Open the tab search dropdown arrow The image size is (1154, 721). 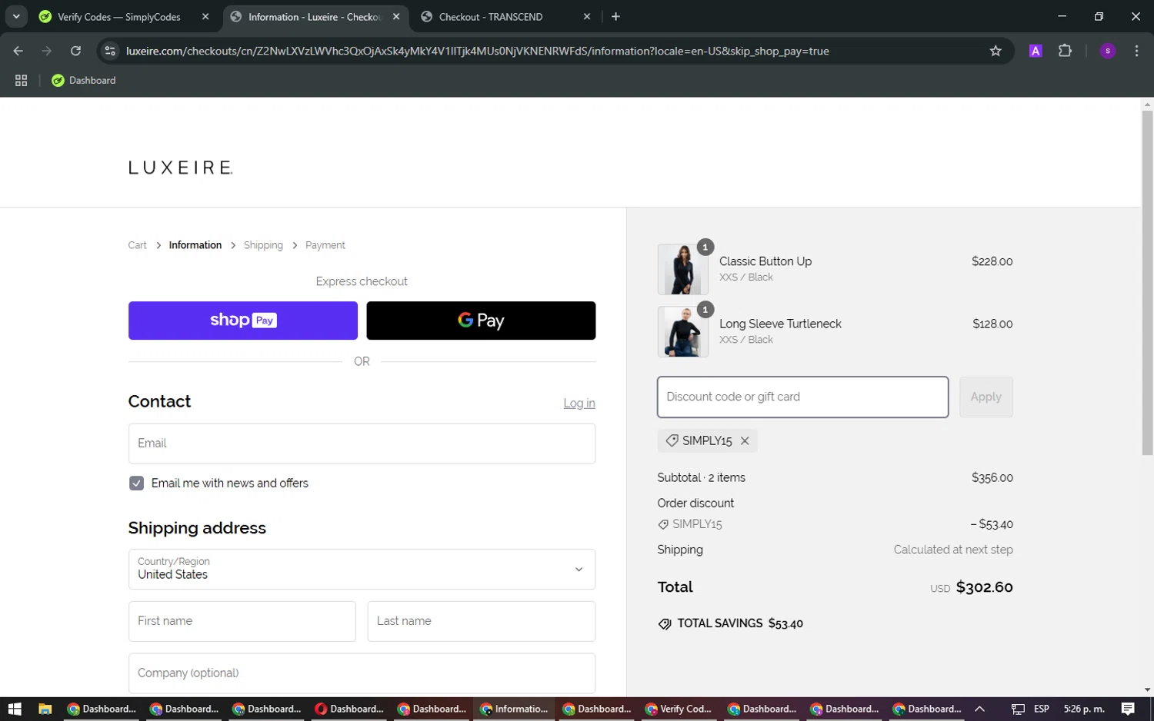click(16, 16)
